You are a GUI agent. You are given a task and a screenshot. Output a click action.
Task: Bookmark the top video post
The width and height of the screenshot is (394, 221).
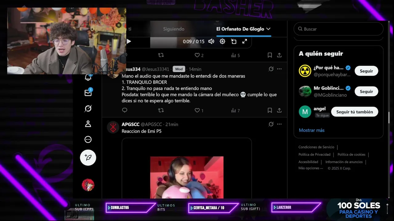click(270, 55)
